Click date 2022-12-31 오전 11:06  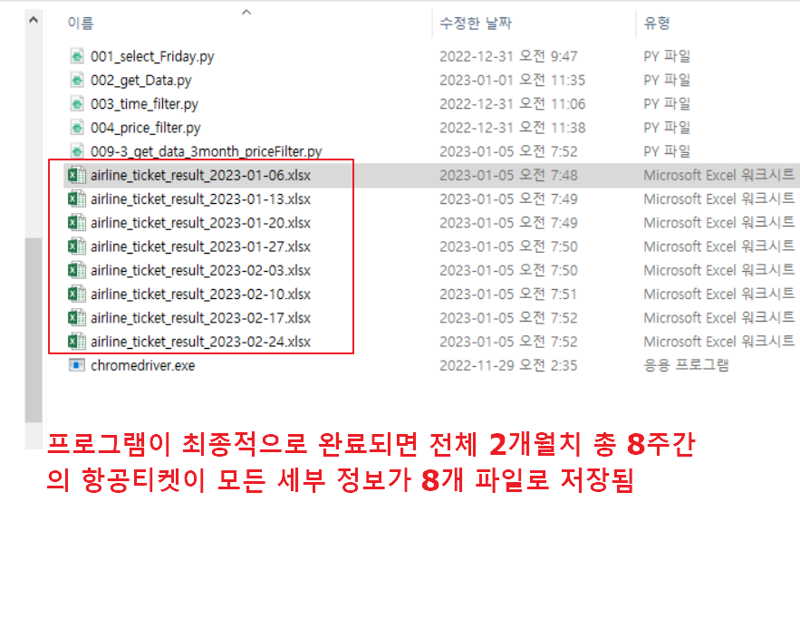tap(512, 103)
